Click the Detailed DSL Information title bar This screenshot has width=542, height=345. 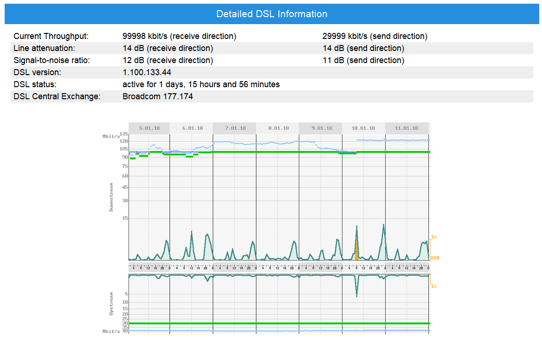tap(271, 14)
